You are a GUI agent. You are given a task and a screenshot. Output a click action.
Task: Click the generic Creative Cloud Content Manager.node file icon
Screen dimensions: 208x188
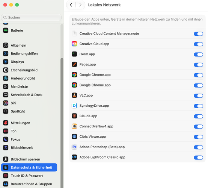[x=74, y=33]
